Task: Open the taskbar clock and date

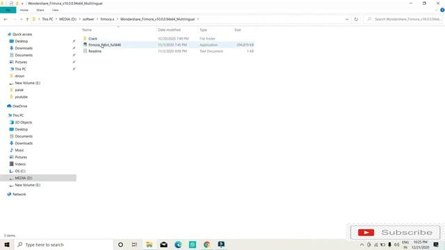Action: 420,244
